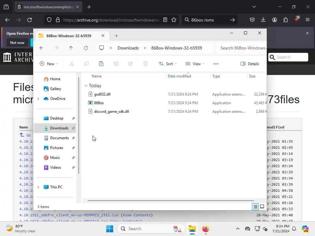The height and width of the screenshot is (236, 315).
Task: Open the View dropdown
Action: point(195,64)
